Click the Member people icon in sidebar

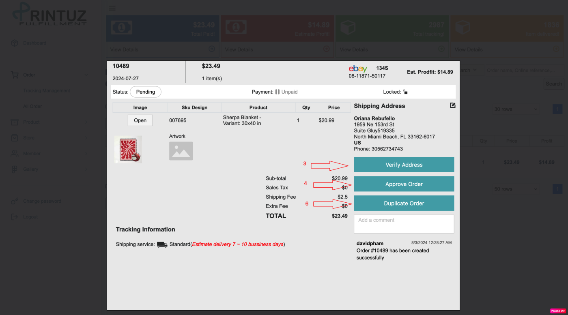click(x=15, y=154)
